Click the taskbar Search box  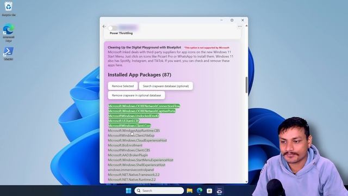click(x=159, y=191)
